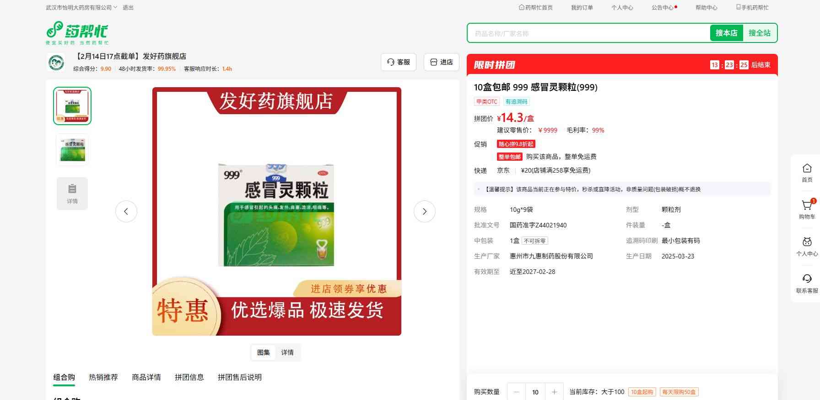This screenshot has height=400, width=820.
Task: Expand the 武汉市怡明大药房 account dropdown
Action: pyautogui.click(x=81, y=8)
